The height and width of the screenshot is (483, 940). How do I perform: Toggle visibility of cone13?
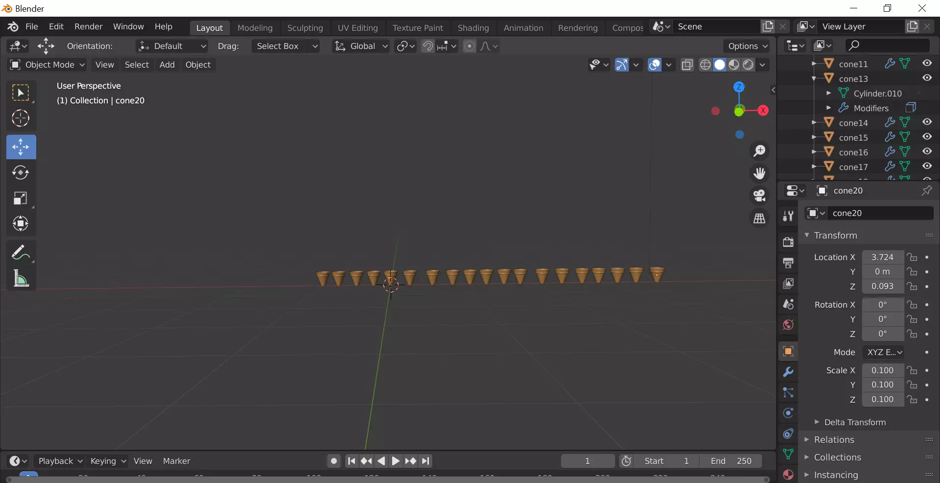click(927, 78)
